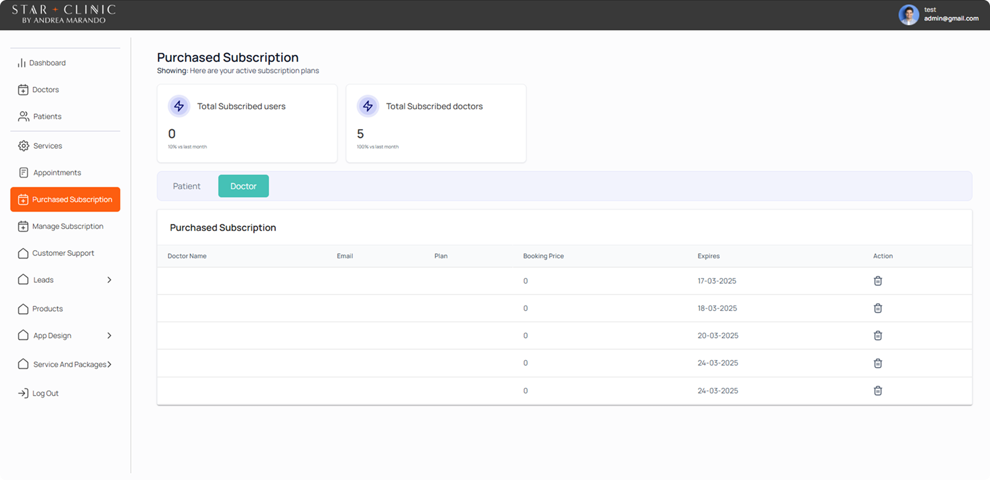This screenshot has width=990, height=480.
Task: Click the Booking Price column header
Action: [x=544, y=256]
